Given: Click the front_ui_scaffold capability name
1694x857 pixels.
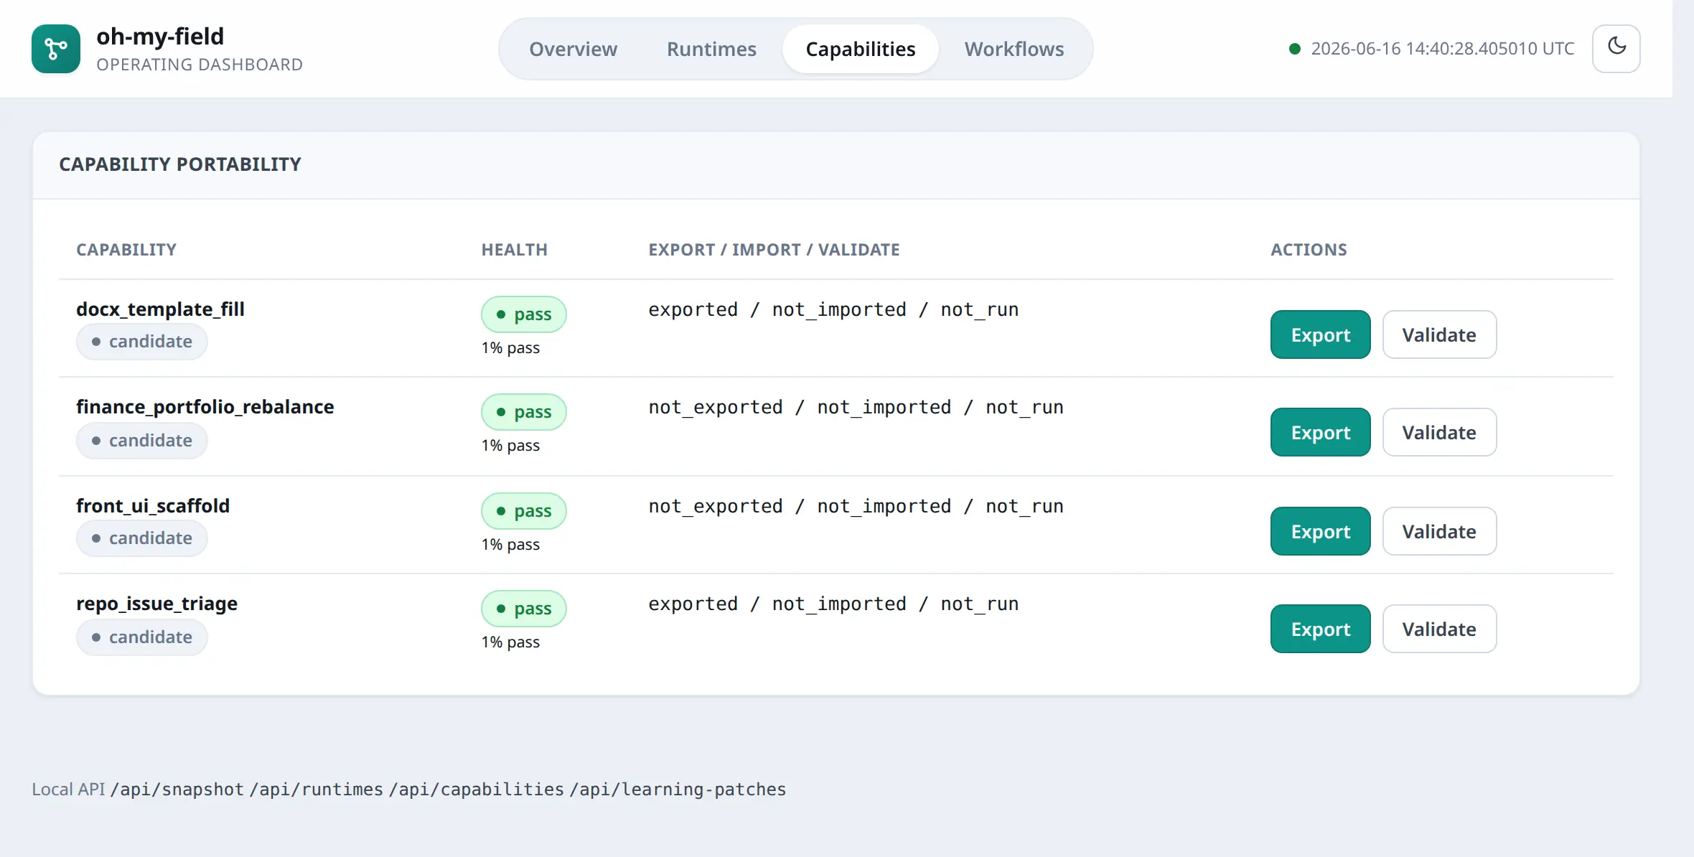Looking at the screenshot, I should 153,506.
